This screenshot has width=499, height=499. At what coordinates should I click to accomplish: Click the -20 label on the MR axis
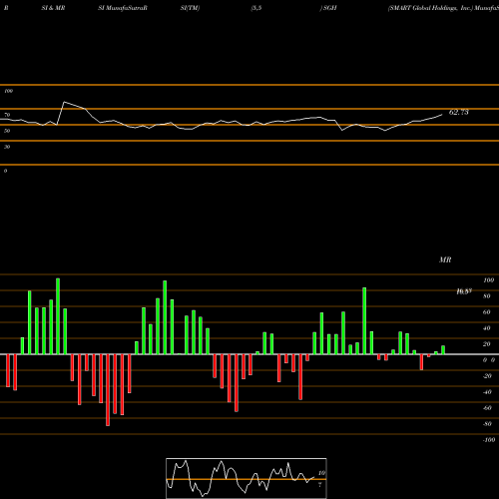[487, 376]
